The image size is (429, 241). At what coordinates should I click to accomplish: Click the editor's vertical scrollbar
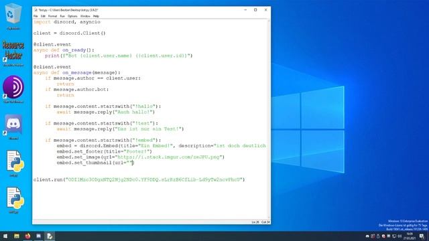point(269,119)
